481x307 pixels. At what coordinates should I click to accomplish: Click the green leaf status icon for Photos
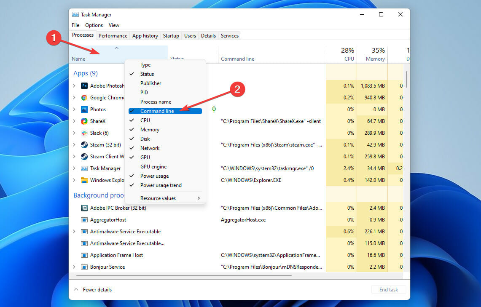pyautogui.click(x=214, y=109)
